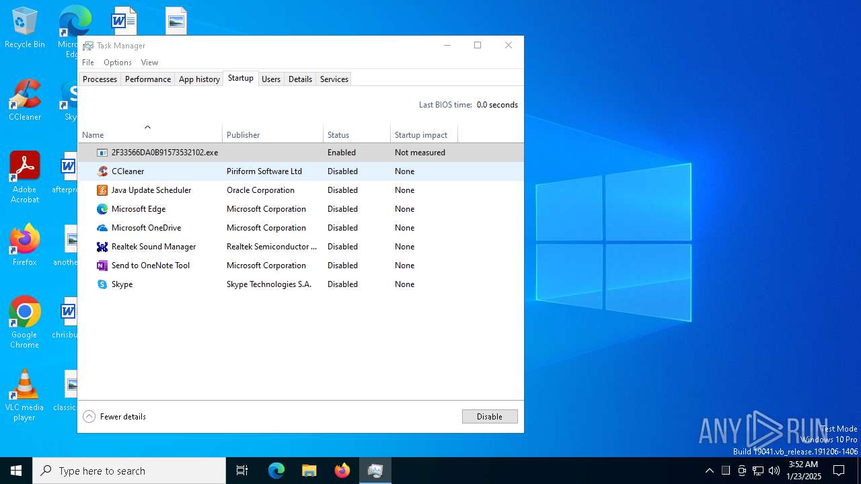Image resolution: width=861 pixels, height=484 pixels.
Task: Click the CCleaner icon in the startup list
Action: point(102,171)
